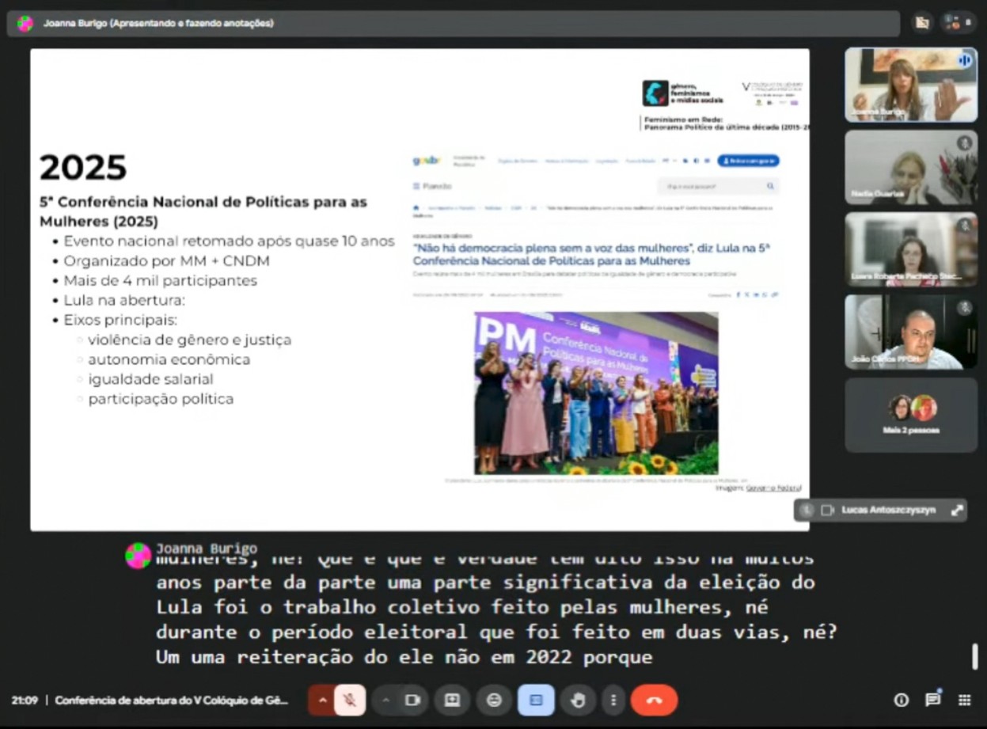The height and width of the screenshot is (729, 987).
Task: Open video settings arrow beside camera
Action: [x=385, y=701]
